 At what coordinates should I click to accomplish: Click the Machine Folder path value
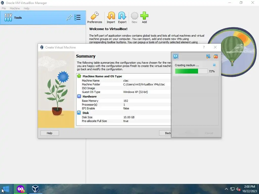tap(144, 84)
